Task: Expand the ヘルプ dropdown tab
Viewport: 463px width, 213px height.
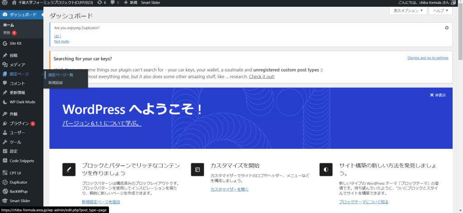Action: (x=440, y=10)
